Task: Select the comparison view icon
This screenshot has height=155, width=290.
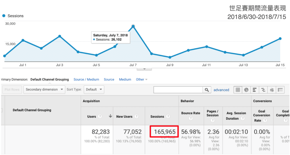Action: tap(263, 90)
